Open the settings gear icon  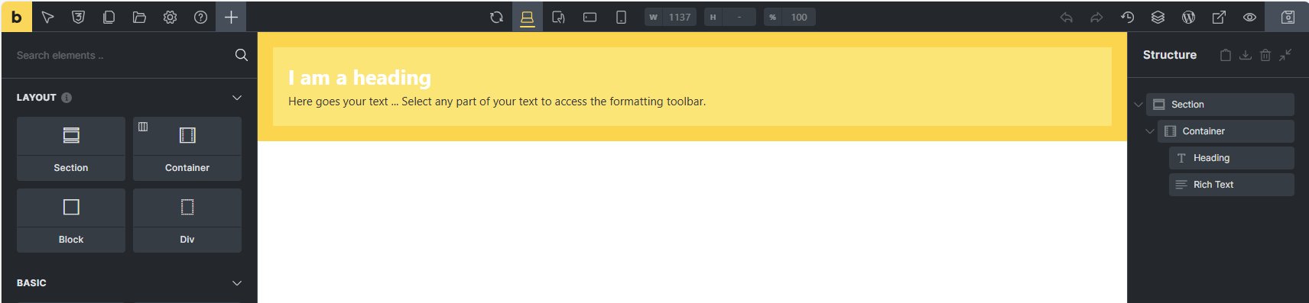(170, 17)
